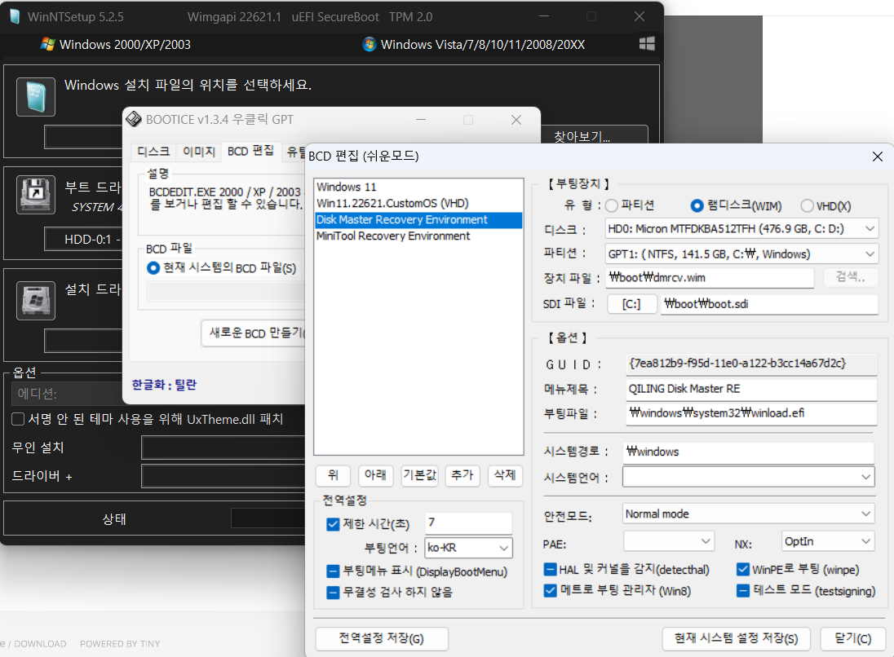Switch to the BCD 편집 tab in BOOTICE
The width and height of the screenshot is (894, 657).
click(x=251, y=151)
